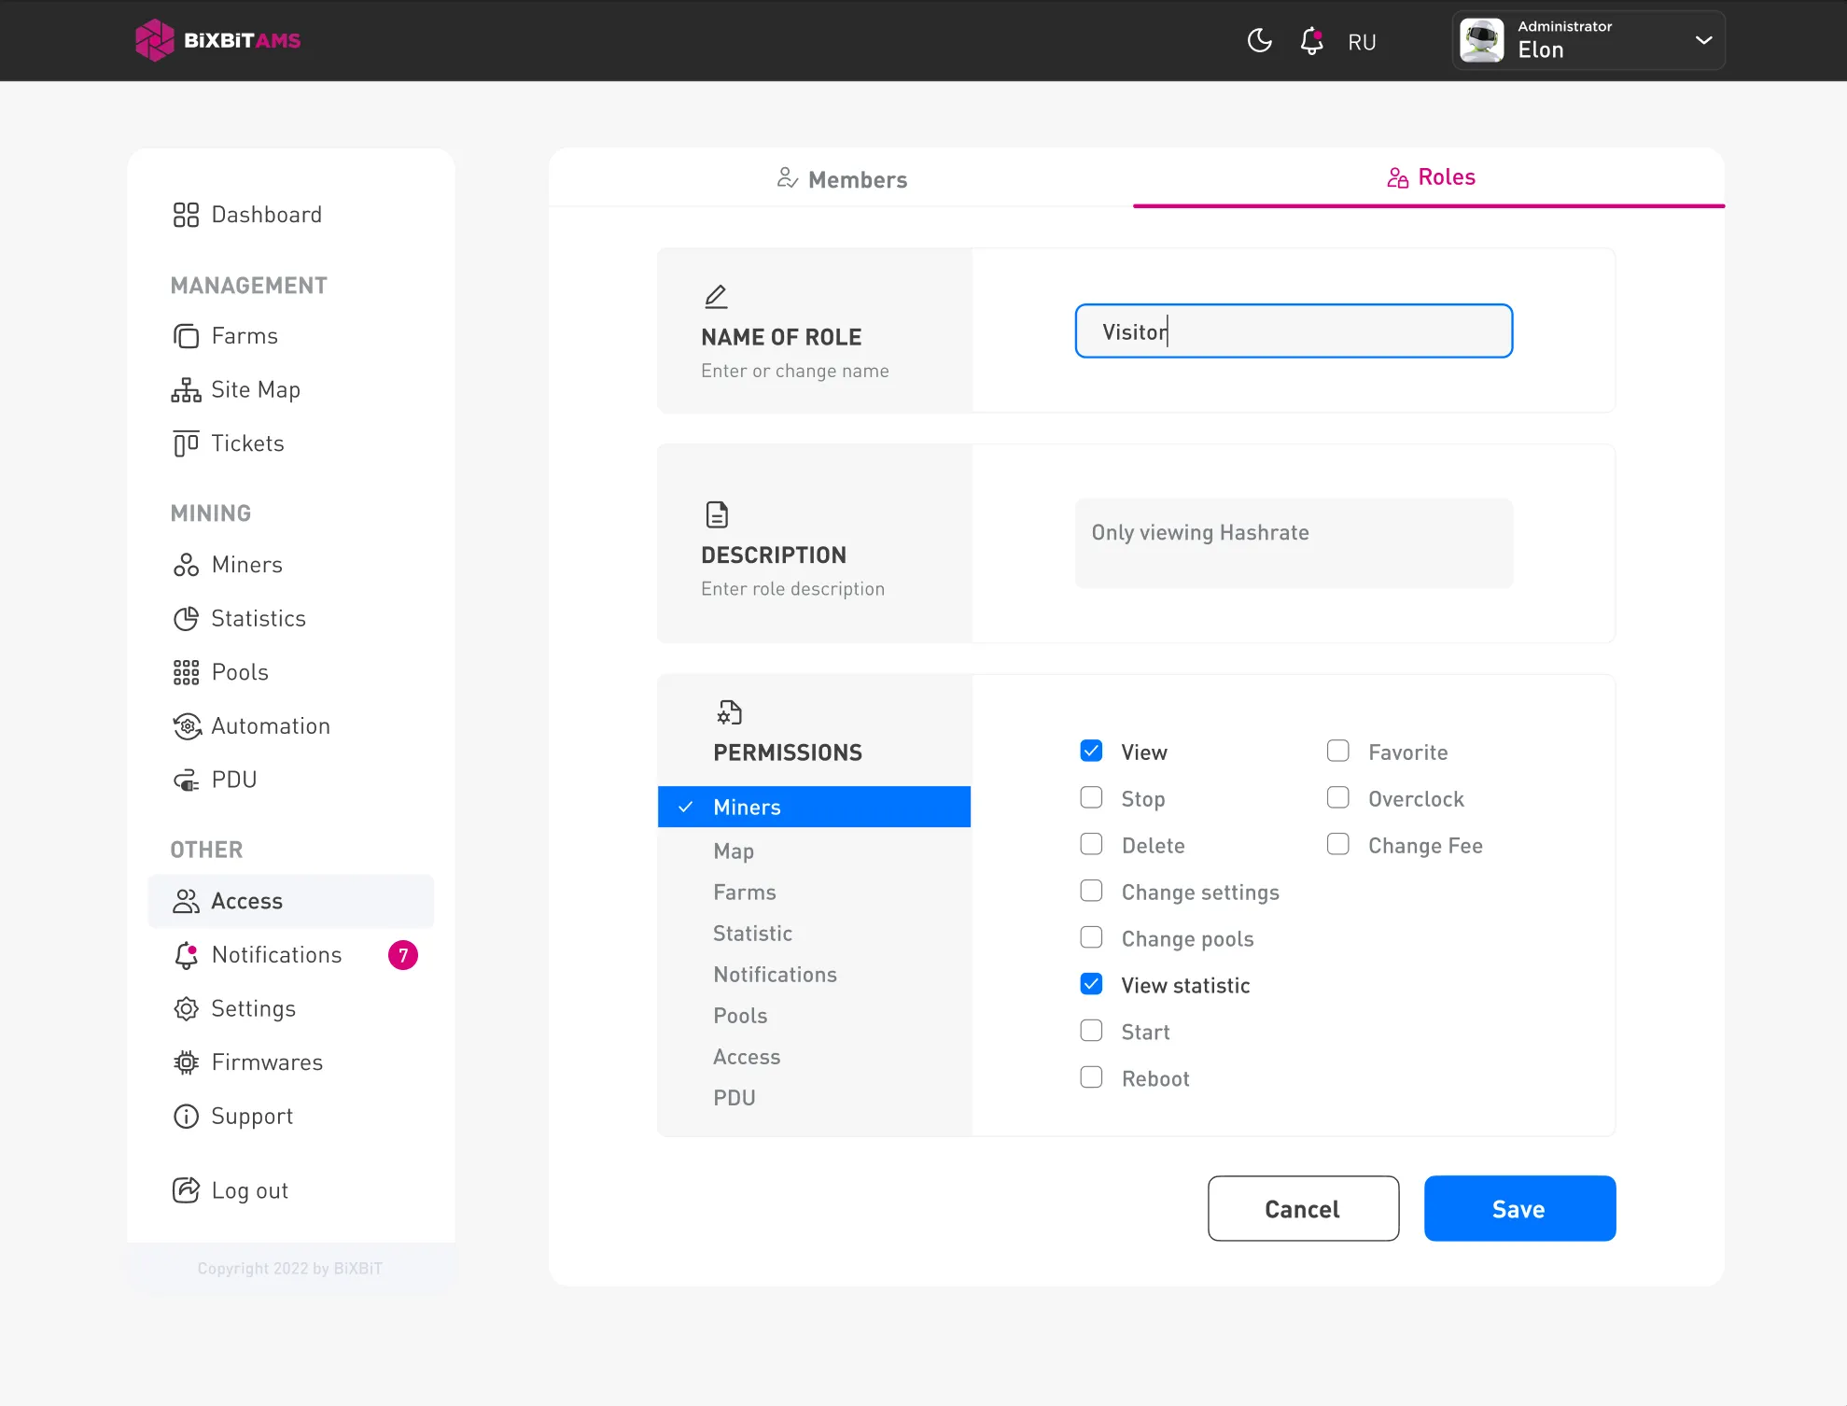Screen dimensions: 1847x1406
Task: Click the Members tab person icon
Action: coord(787,177)
